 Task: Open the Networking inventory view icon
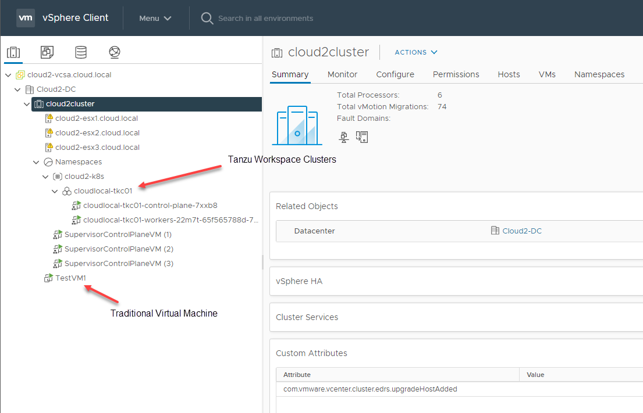click(115, 52)
